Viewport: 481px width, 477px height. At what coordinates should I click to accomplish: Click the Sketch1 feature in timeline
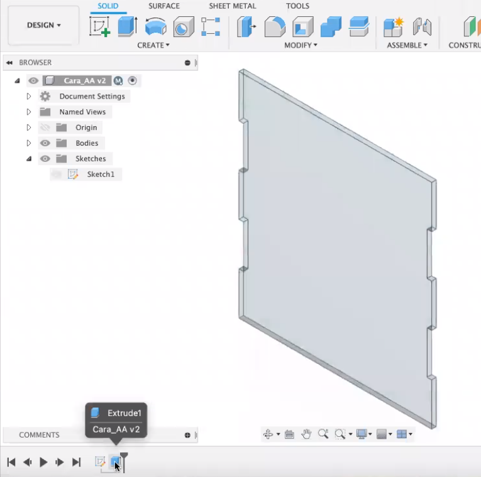(x=100, y=462)
